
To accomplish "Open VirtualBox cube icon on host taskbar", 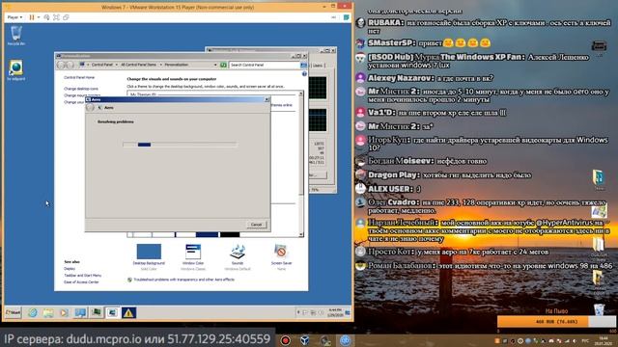I will pyautogui.click(x=305, y=340).
